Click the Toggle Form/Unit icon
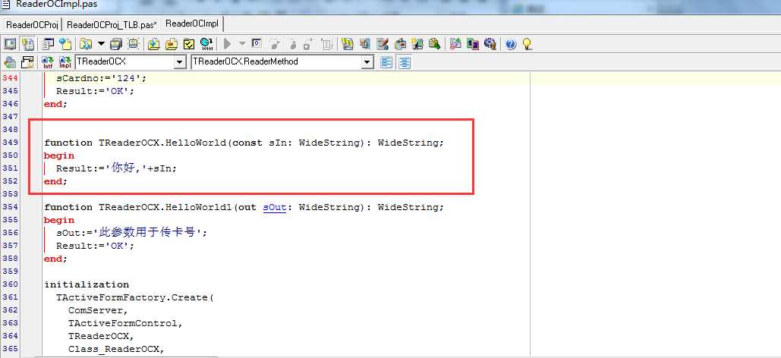 click(x=28, y=44)
